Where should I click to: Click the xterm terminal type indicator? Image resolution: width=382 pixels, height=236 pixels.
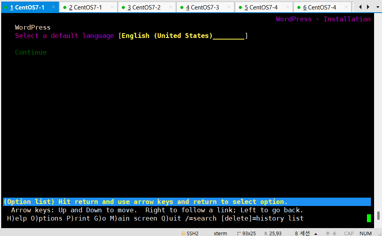tap(220, 233)
